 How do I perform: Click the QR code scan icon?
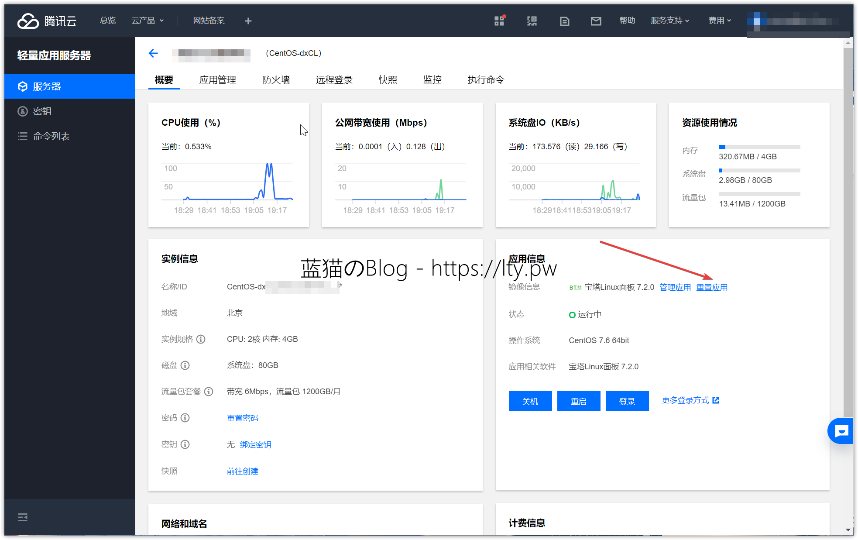tap(532, 21)
